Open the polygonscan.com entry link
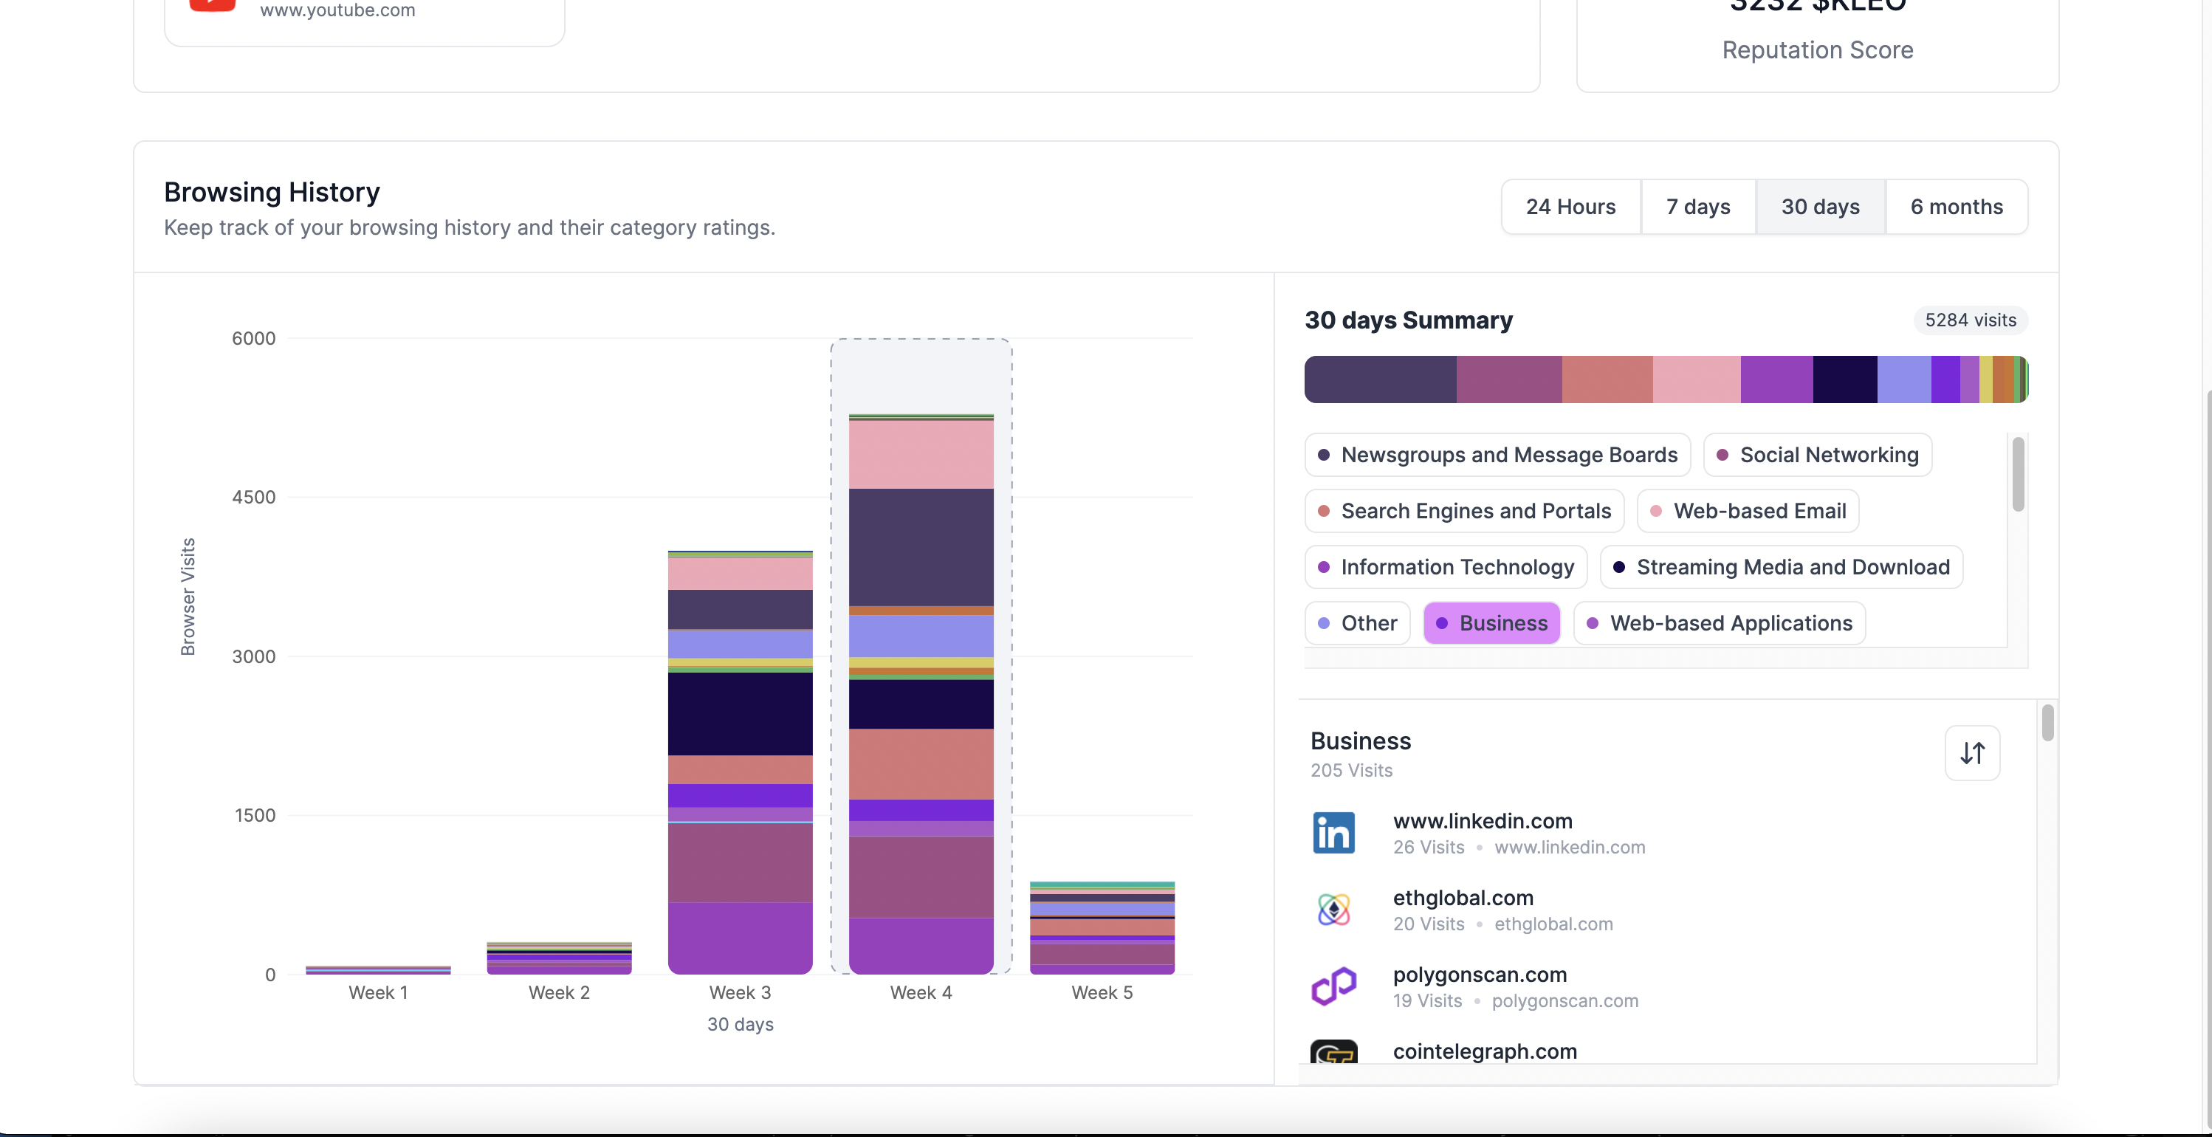Viewport: 2212px width, 1137px height. pyautogui.click(x=1479, y=975)
